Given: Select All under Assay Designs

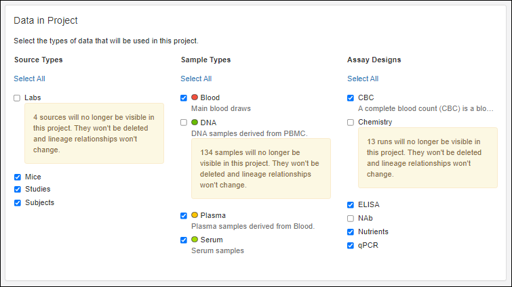Looking at the screenshot, I should [x=363, y=79].
